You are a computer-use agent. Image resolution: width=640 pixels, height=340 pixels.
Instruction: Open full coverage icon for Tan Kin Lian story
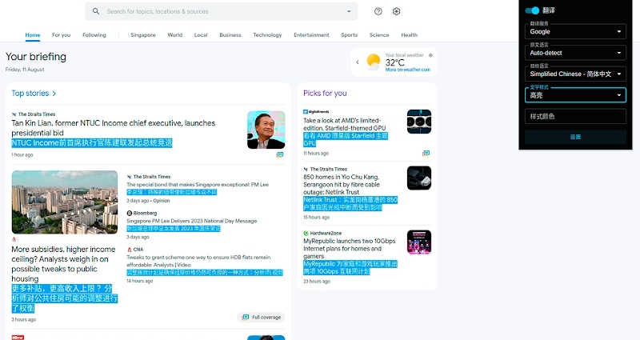280,154
